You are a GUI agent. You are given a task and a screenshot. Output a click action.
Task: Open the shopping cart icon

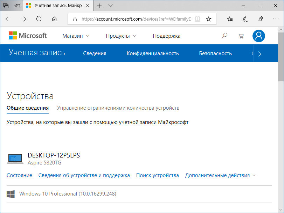(x=241, y=36)
